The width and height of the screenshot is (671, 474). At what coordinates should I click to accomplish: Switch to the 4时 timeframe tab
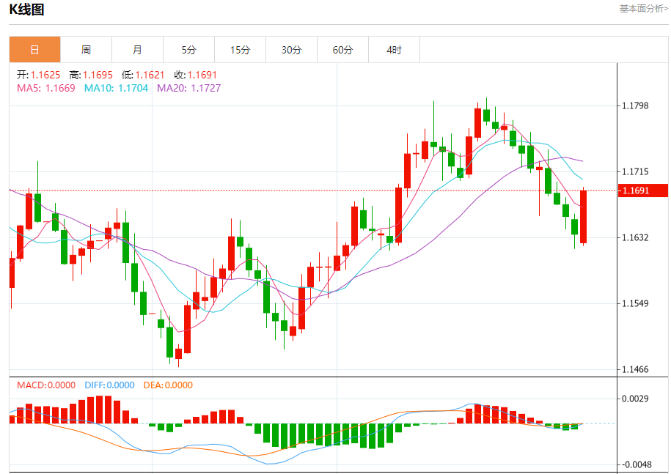[x=394, y=50]
